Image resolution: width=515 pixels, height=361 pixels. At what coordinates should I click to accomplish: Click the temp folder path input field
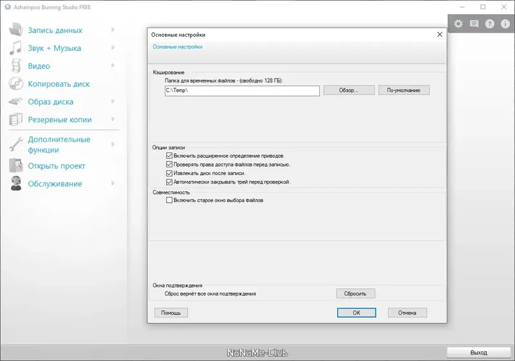(x=242, y=91)
